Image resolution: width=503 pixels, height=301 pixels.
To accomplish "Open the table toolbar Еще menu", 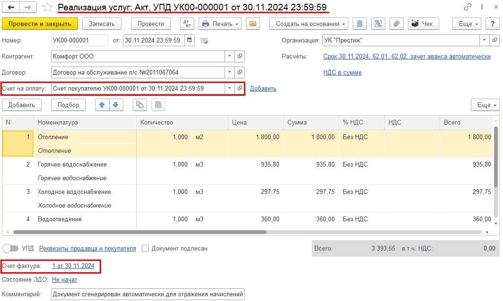I will (486, 105).
